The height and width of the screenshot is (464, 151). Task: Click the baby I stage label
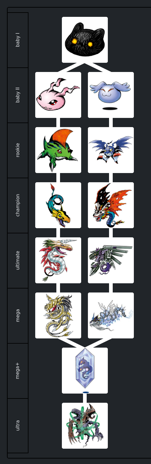[18, 40]
